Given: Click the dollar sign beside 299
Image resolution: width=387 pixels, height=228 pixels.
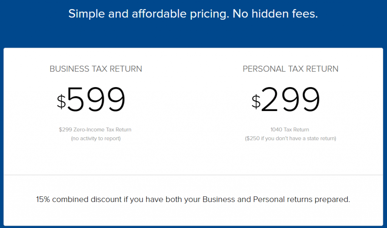Looking at the screenshot, I should tap(256, 102).
